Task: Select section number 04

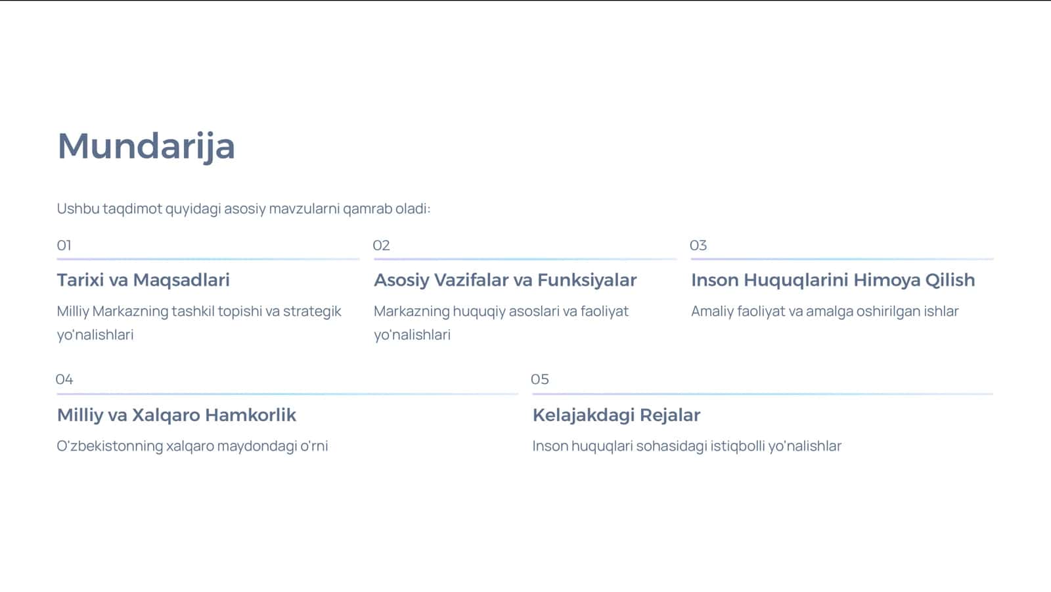Action: [64, 379]
